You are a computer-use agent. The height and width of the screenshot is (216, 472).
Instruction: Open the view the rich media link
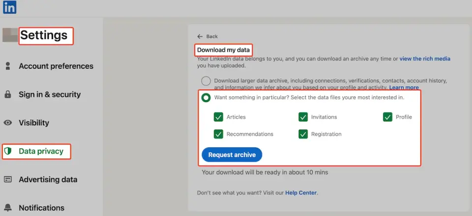(425, 59)
